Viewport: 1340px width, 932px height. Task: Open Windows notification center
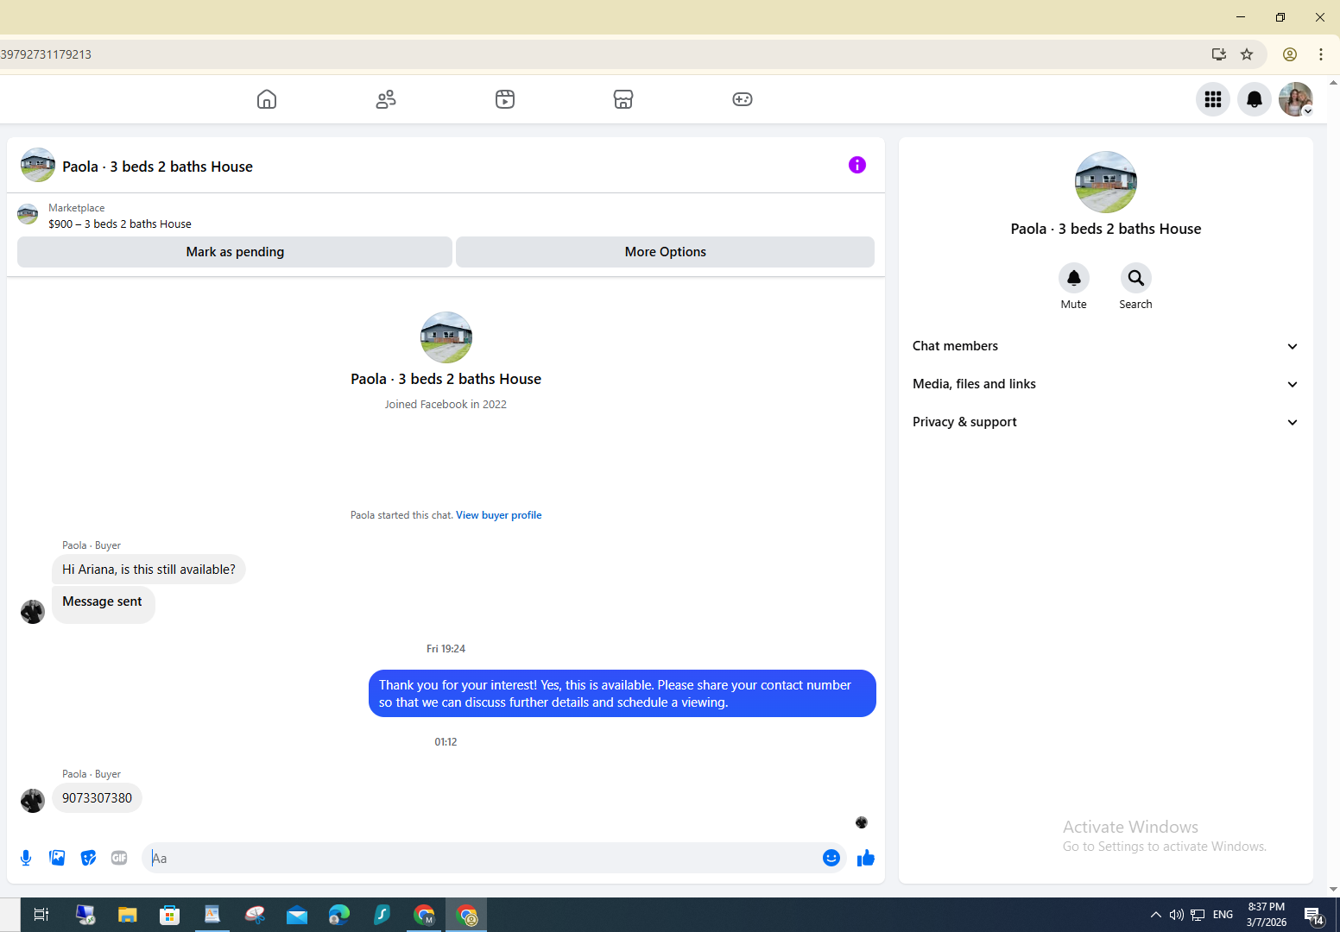pos(1314,915)
